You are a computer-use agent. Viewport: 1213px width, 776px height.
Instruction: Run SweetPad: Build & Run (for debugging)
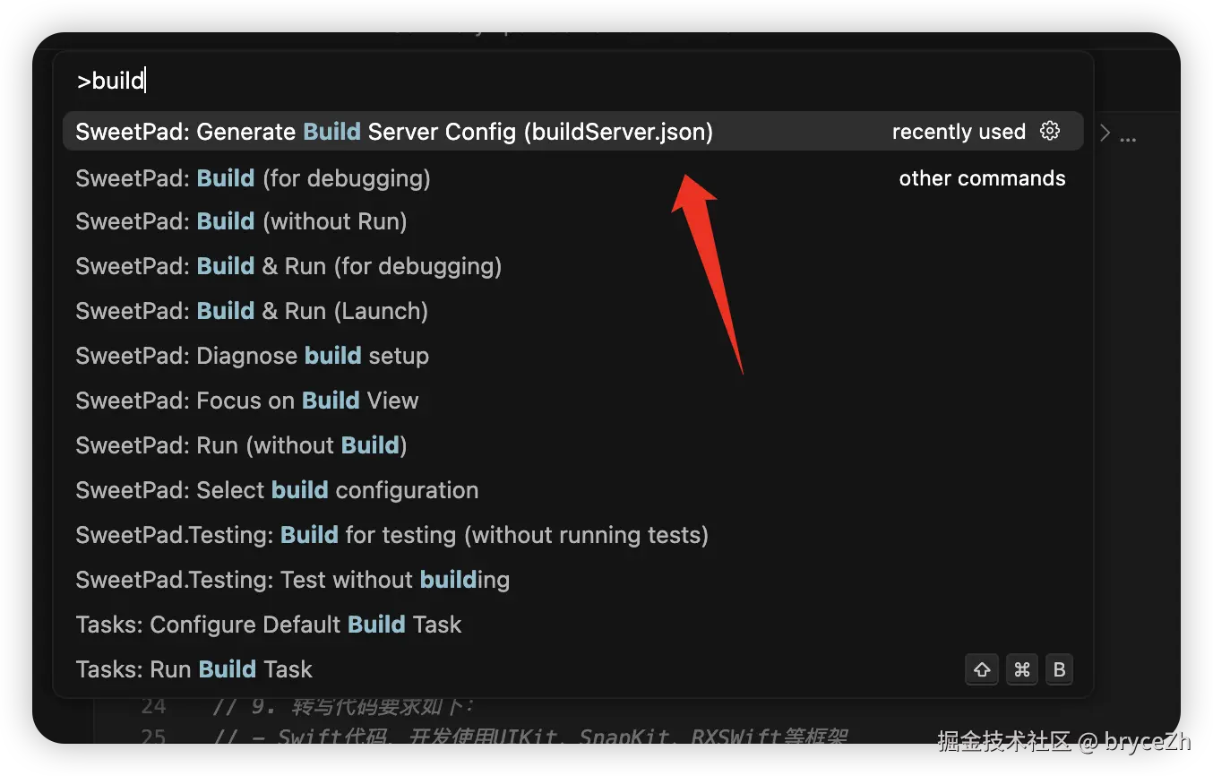(x=288, y=266)
